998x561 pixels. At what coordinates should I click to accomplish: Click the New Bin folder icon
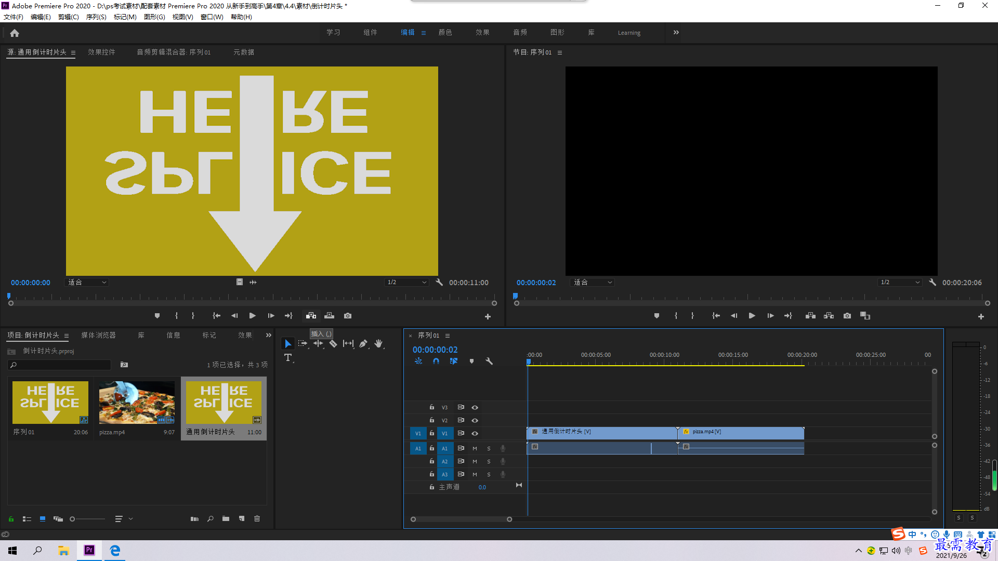226,518
